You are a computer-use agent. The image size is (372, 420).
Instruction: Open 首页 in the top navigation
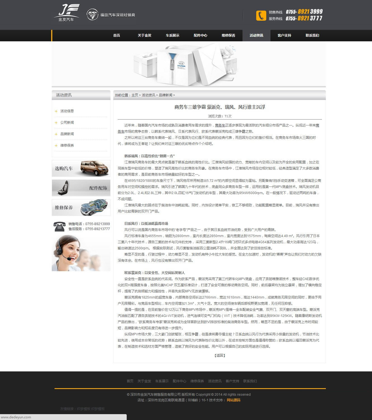pyautogui.click(x=117, y=35)
